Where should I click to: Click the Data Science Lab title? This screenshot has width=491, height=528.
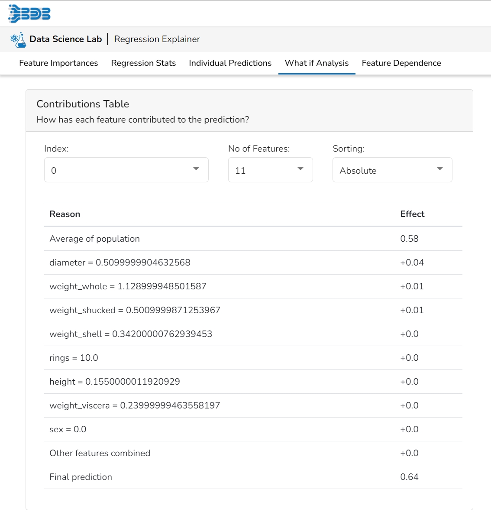[x=65, y=39]
